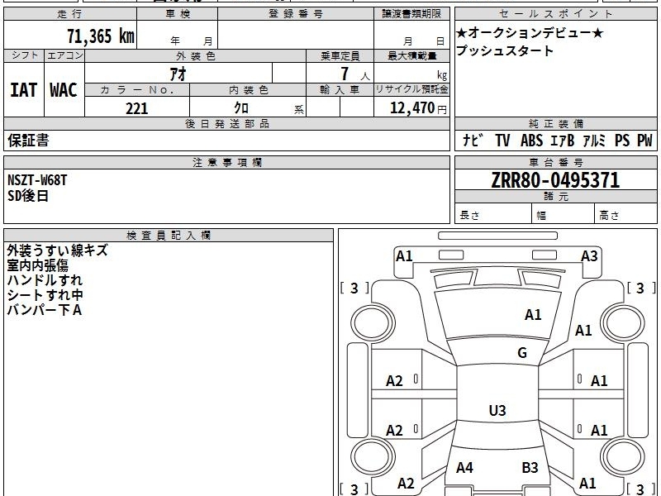The image size is (661, 496).
Task: Click the exterior color value アオ
Action: click(x=178, y=74)
